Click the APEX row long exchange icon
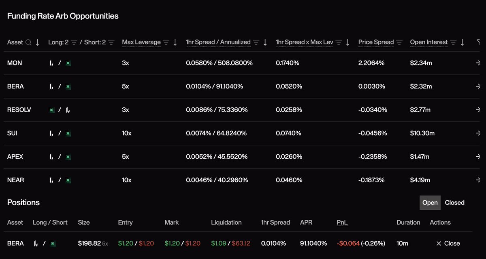The image size is (486, 259). 51,157
